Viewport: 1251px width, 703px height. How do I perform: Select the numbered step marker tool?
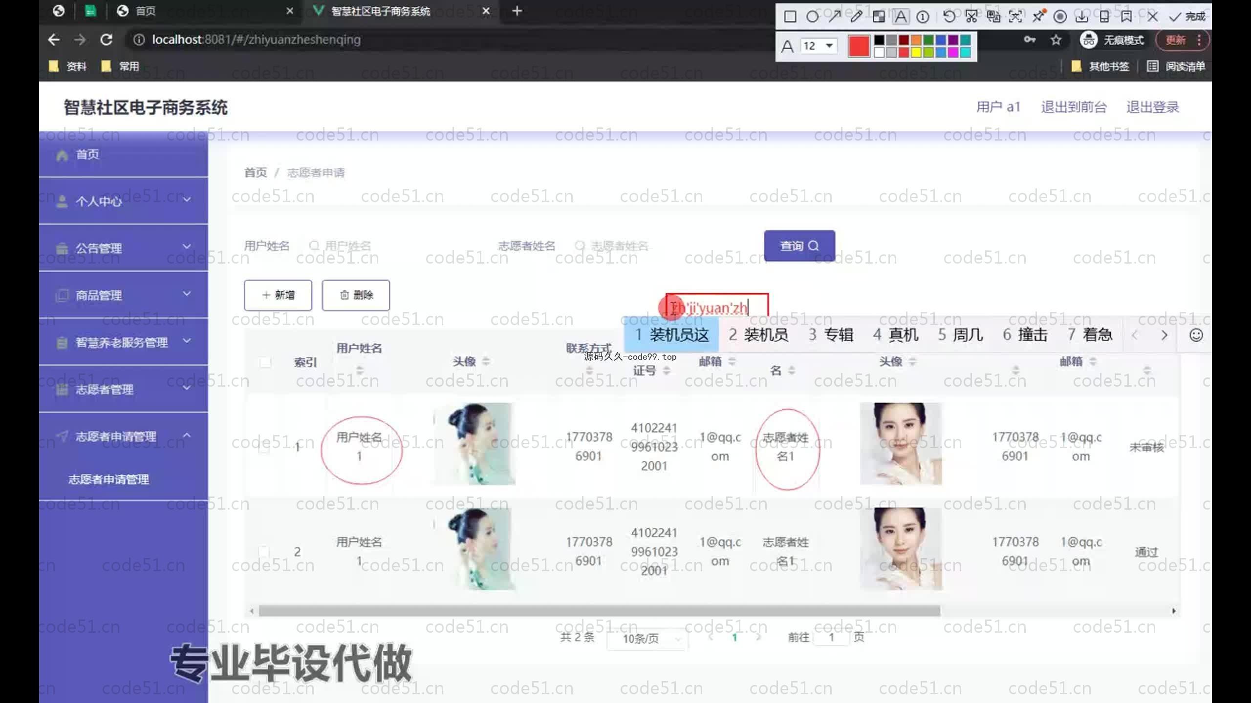click(923, 17)
